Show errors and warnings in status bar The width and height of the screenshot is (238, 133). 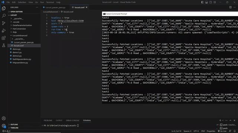pos(6,131)
